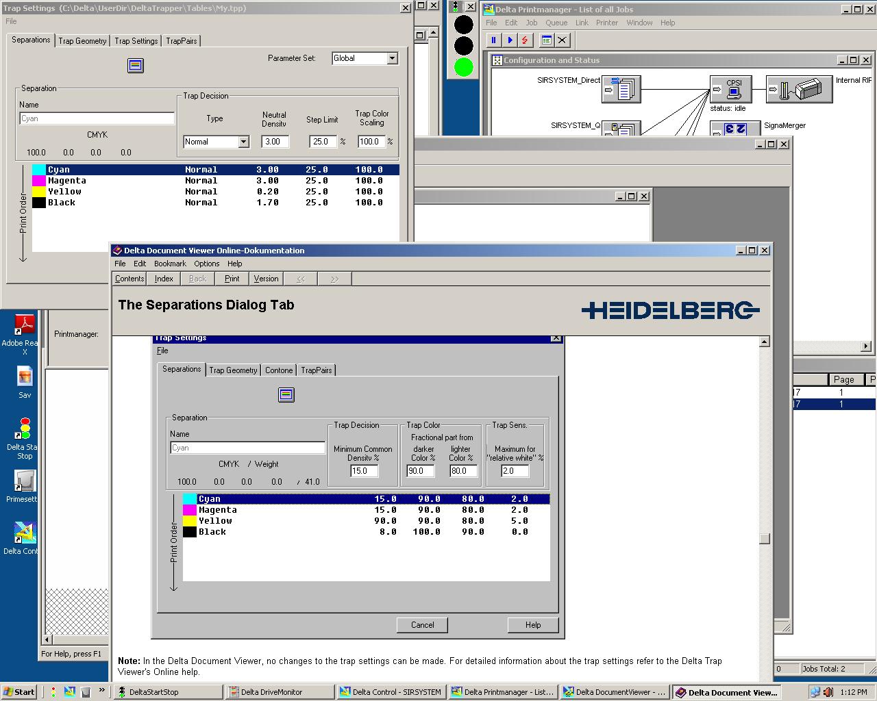877x701 pixels.
Task: Click the Step Limit input field
Action: (x=324, y=142)
